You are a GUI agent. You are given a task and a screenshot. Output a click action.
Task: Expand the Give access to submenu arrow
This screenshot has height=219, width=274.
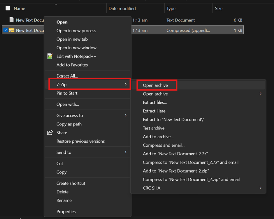(126, 115)
